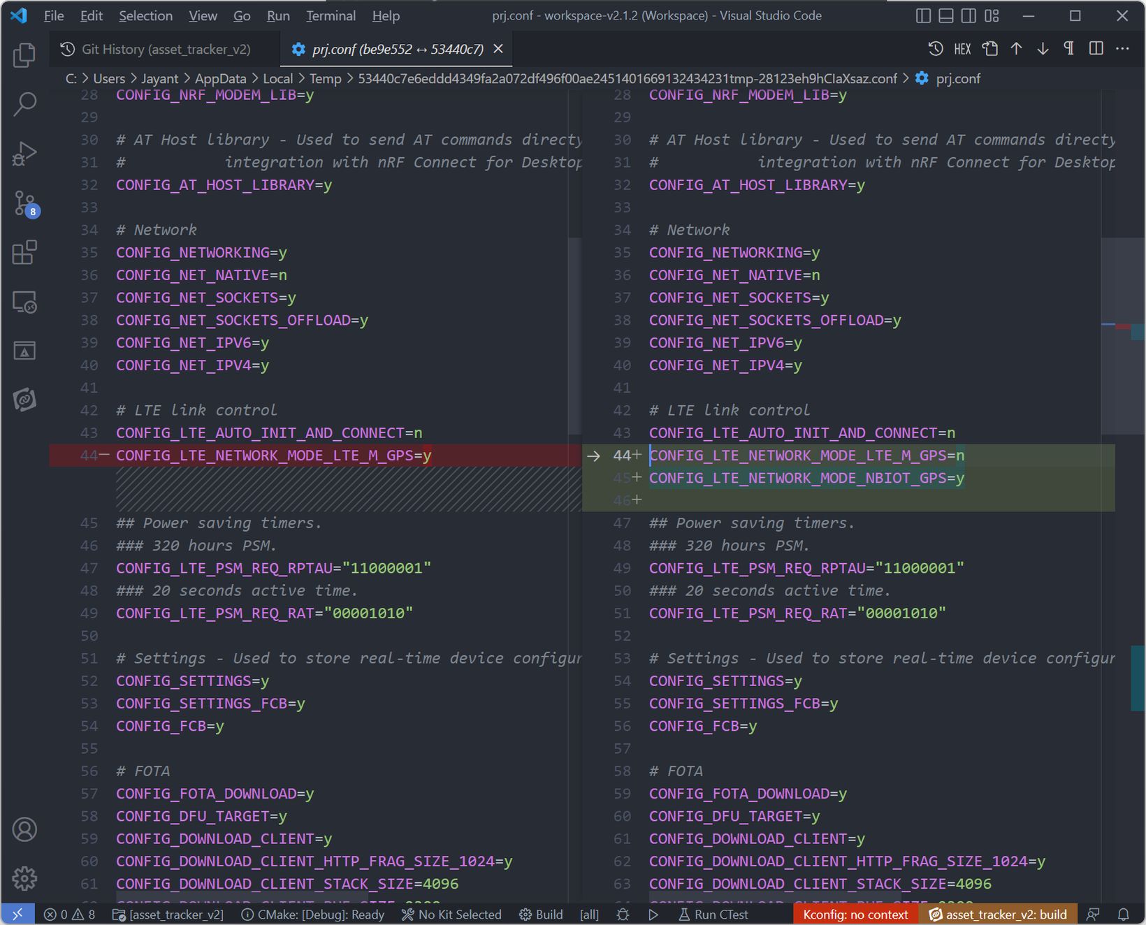1146x925 pixels.
Task: Revert the change using line 44 arrow
Action: click(x=593, y=456)
